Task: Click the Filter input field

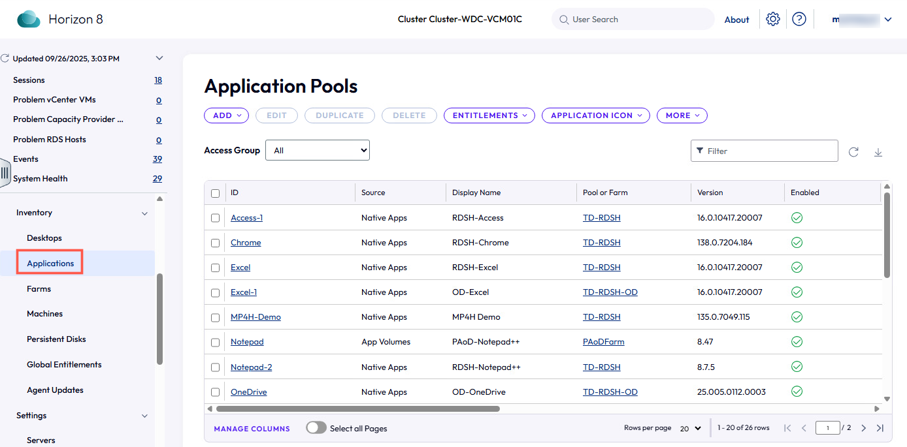Action: [765, 151]
